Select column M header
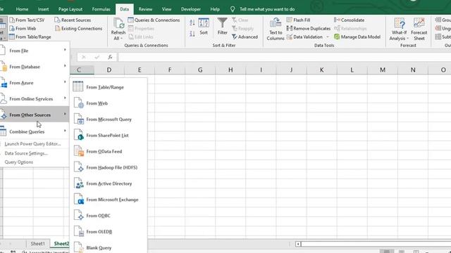 (x=383, y=70)
